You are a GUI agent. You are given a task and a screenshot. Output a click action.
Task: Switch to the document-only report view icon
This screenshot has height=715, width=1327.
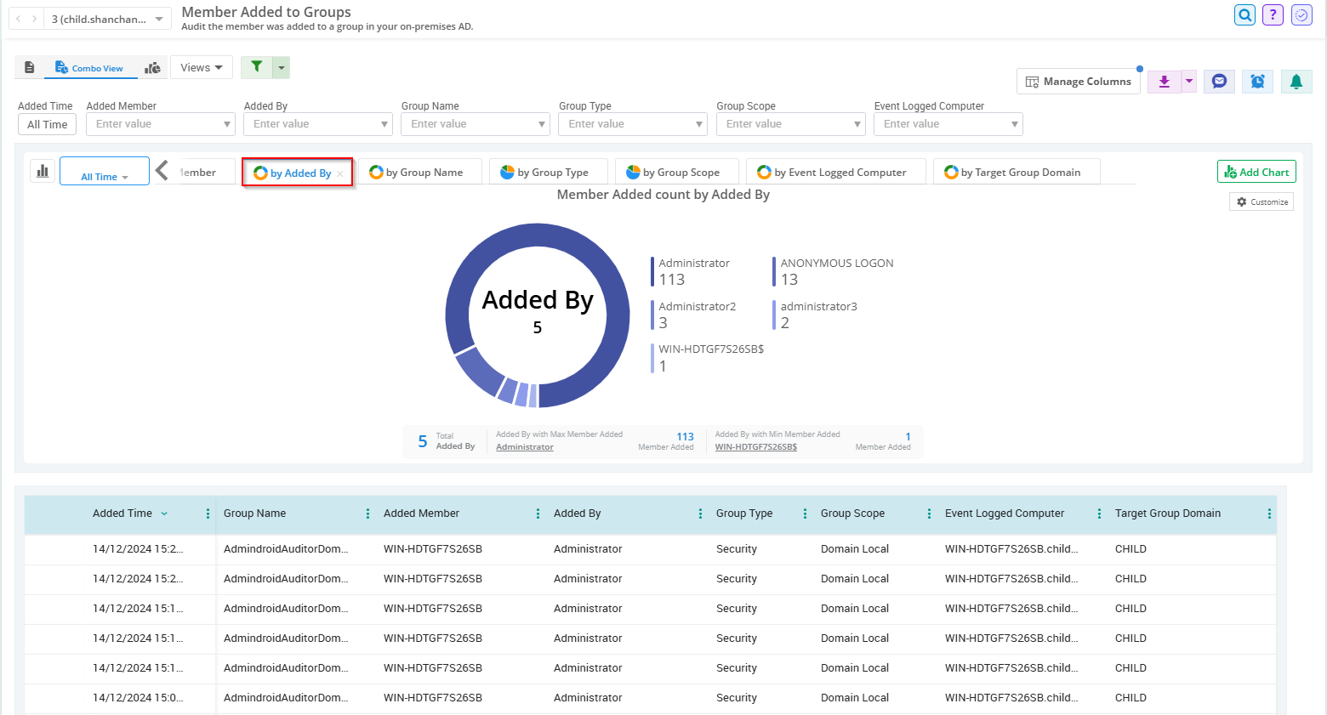[30, 68]
